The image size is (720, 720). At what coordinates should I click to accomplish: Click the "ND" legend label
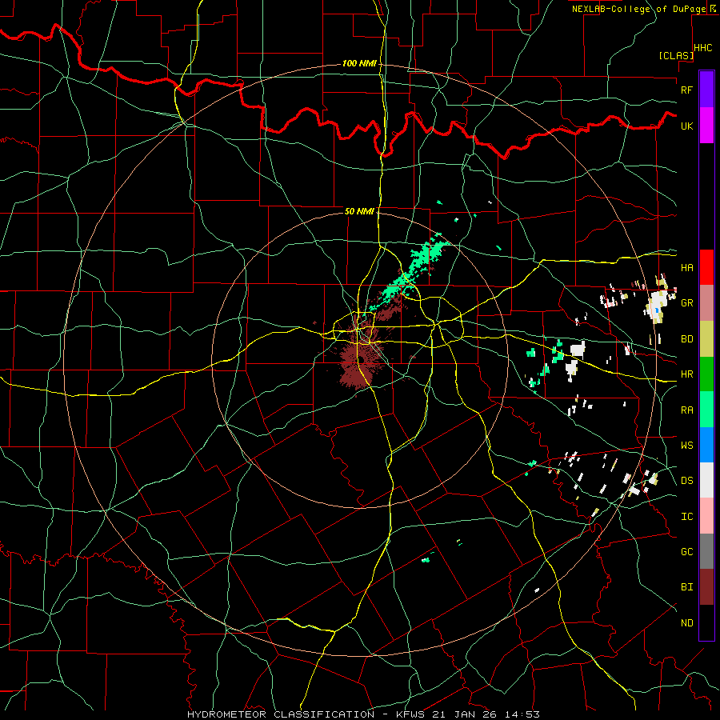click(686, 623)
